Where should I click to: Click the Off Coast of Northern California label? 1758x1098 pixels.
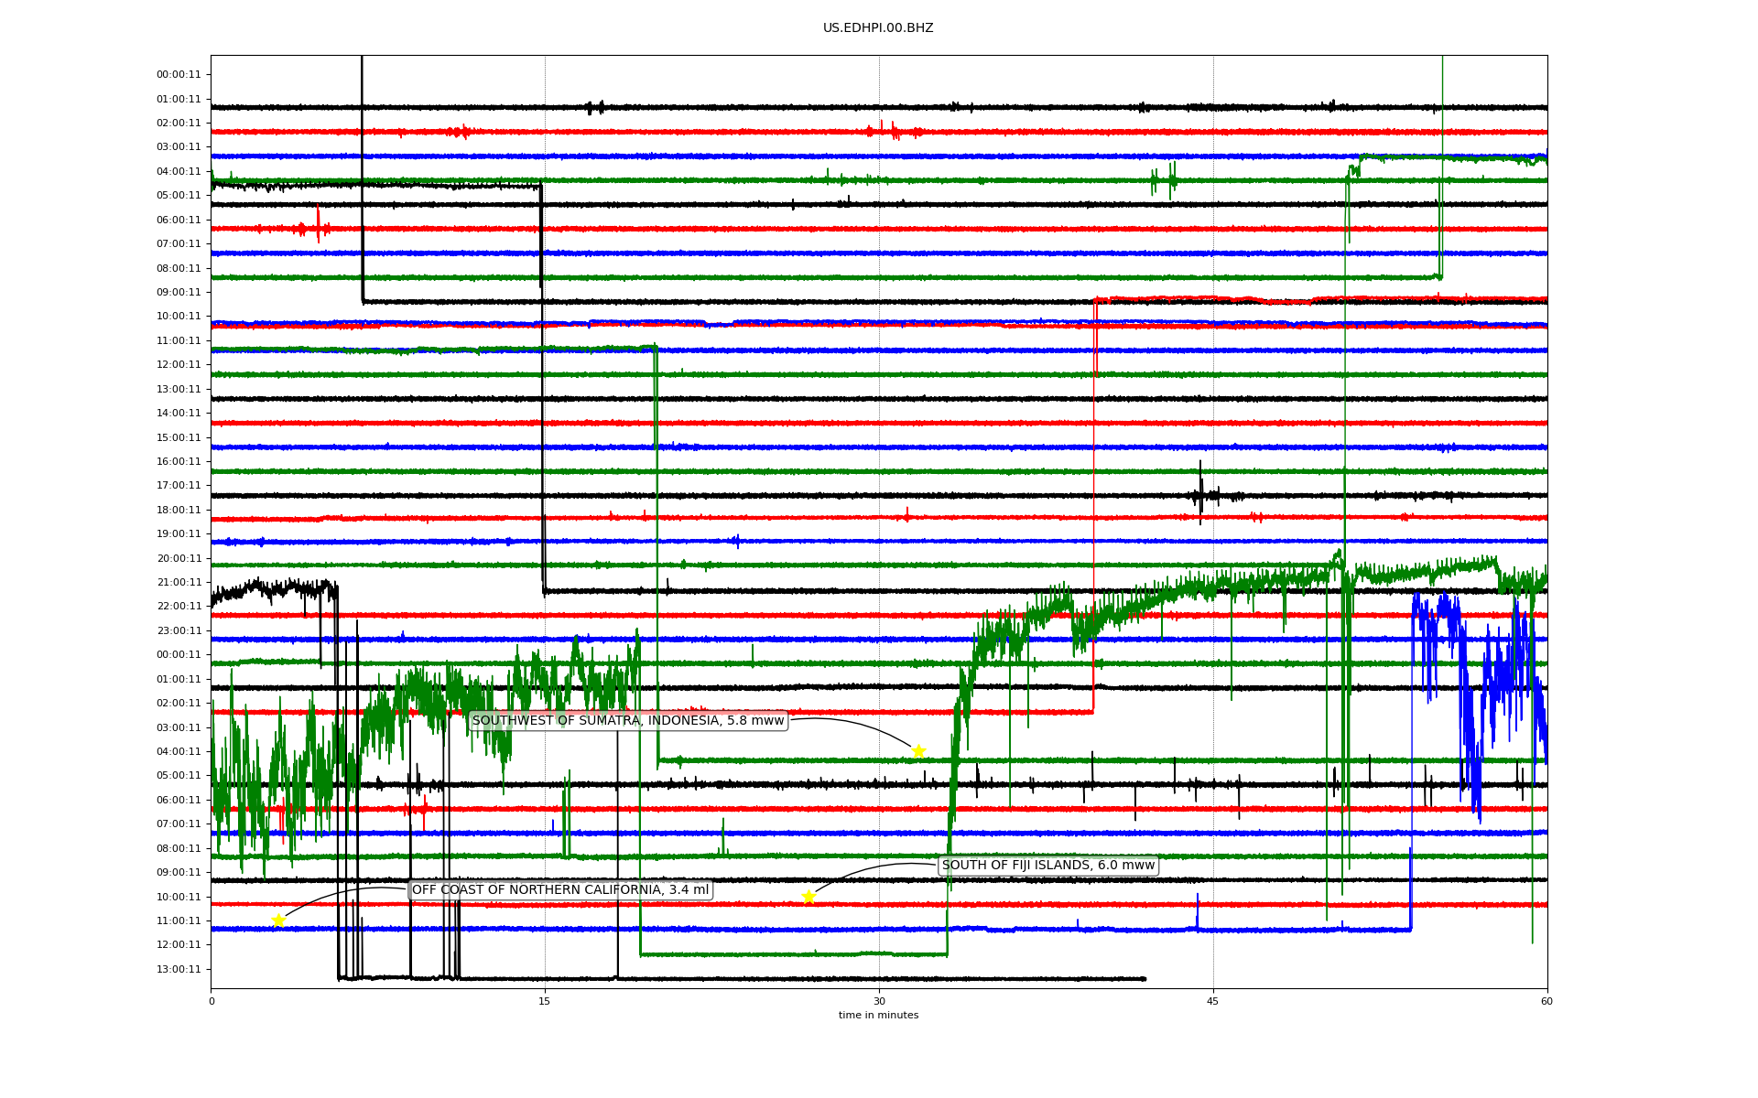[559, 890]
